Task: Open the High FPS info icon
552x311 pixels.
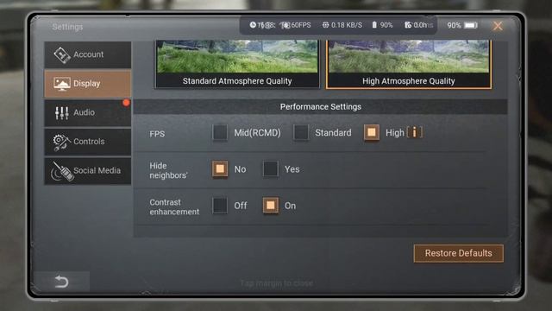Action: [x=415, y=132]
